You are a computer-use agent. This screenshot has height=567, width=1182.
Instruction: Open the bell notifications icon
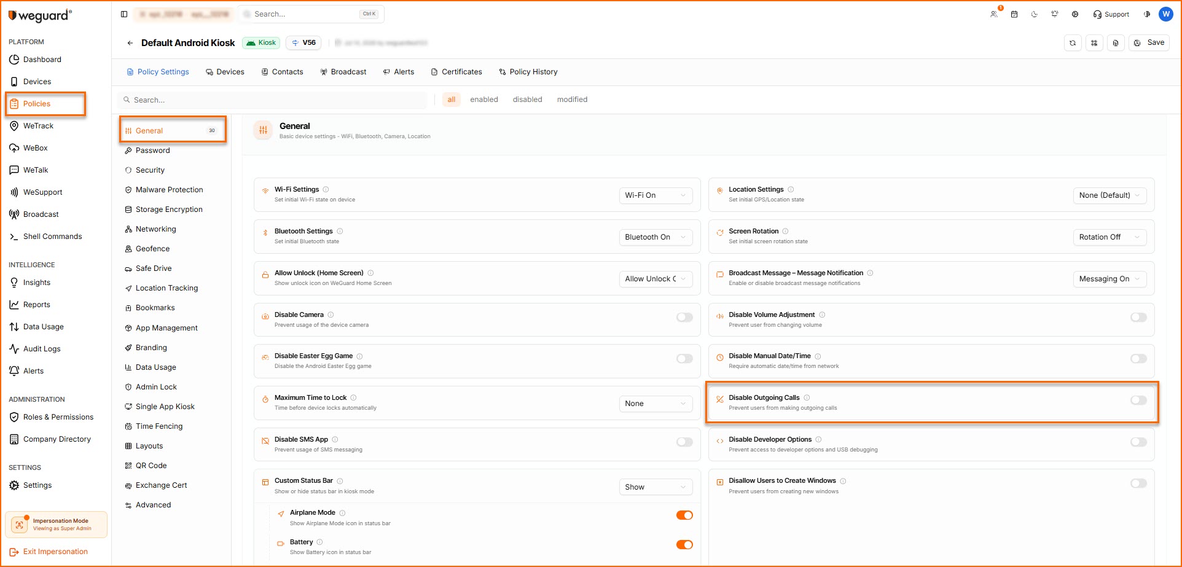pyautogui.click(x=1055, y=14)
